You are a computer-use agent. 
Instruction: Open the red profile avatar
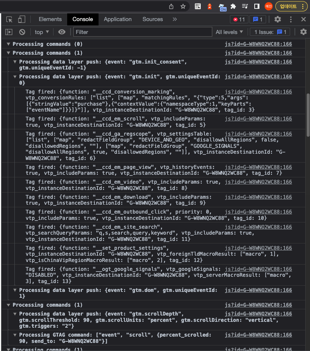coord(268,6)
